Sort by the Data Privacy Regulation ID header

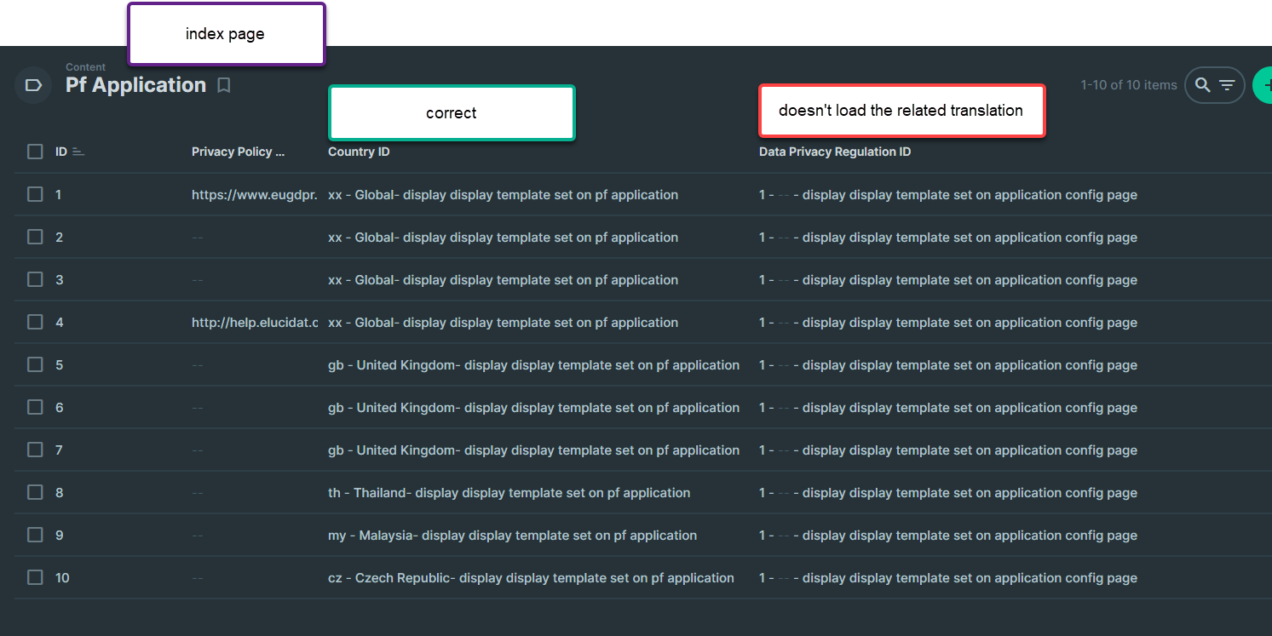835,151
